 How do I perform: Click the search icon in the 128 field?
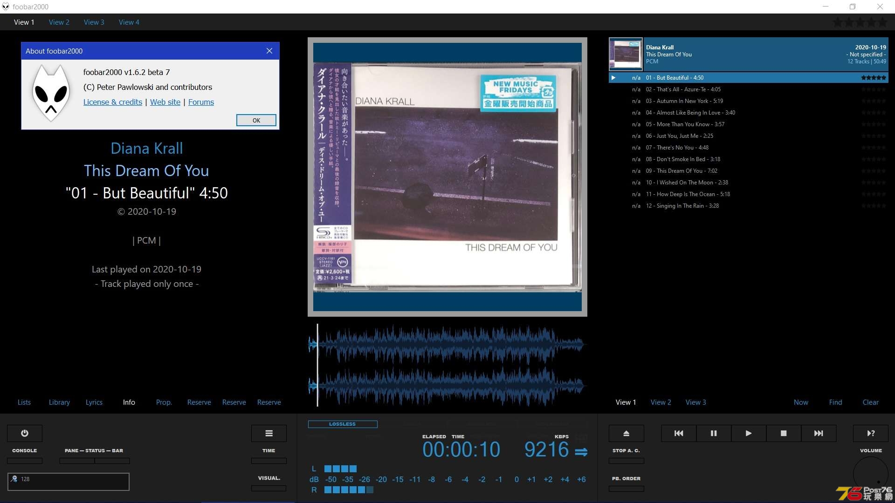pyautogui.click(x=14, y=479)
